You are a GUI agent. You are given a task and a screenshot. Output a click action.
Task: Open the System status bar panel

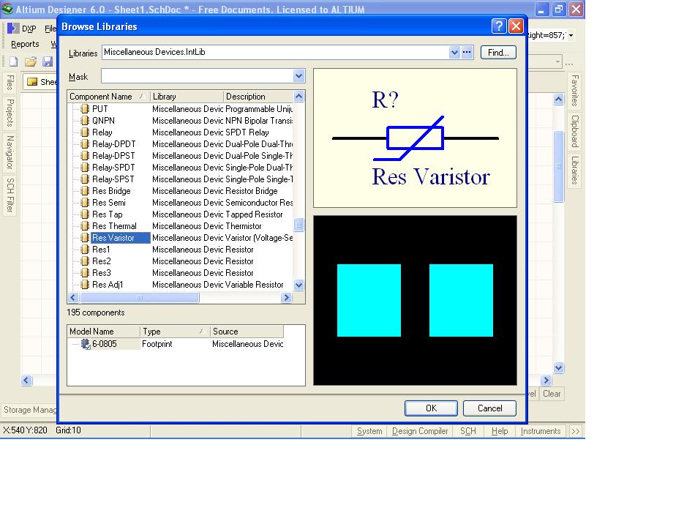click(369, 431)
